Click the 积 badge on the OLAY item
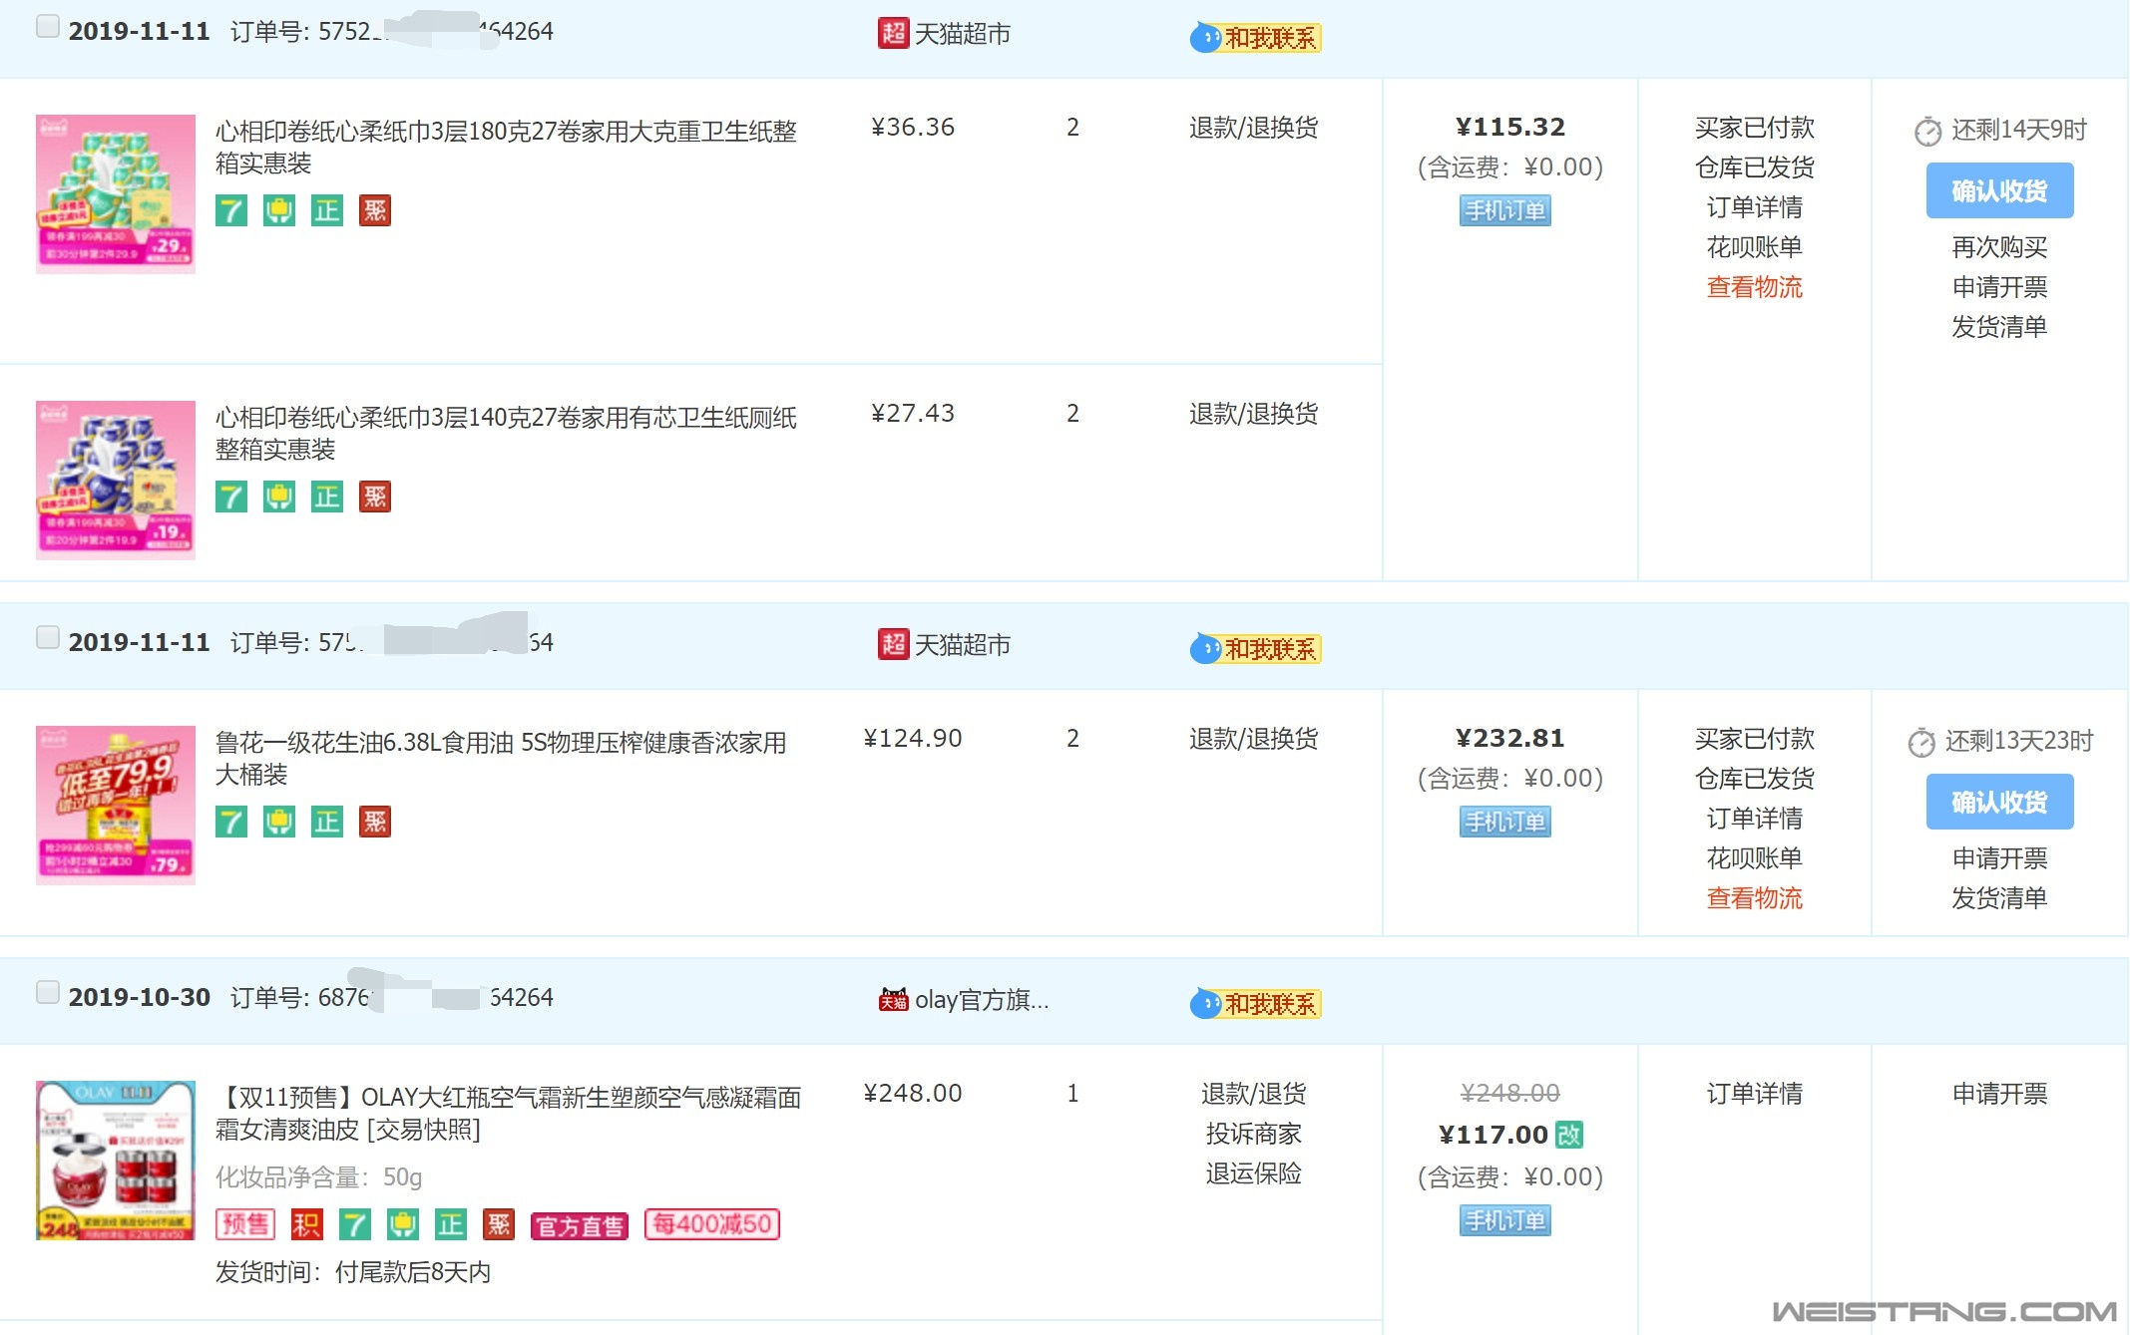The width and height of the screenshot is (2130, 1335). click(x=307, y=1224)
